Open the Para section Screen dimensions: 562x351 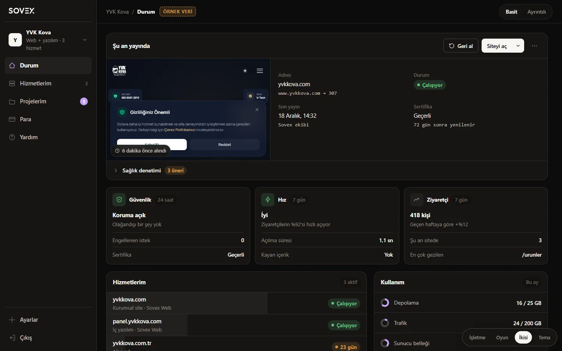[x=48, y=119]
